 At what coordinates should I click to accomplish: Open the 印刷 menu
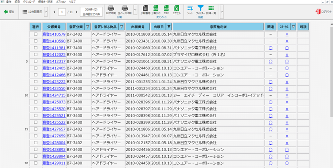click(17, 2)
